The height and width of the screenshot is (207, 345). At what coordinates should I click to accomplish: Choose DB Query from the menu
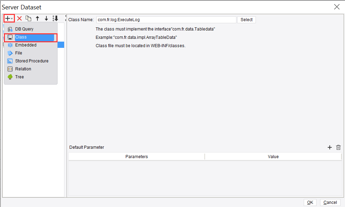(x=24, y=29)
